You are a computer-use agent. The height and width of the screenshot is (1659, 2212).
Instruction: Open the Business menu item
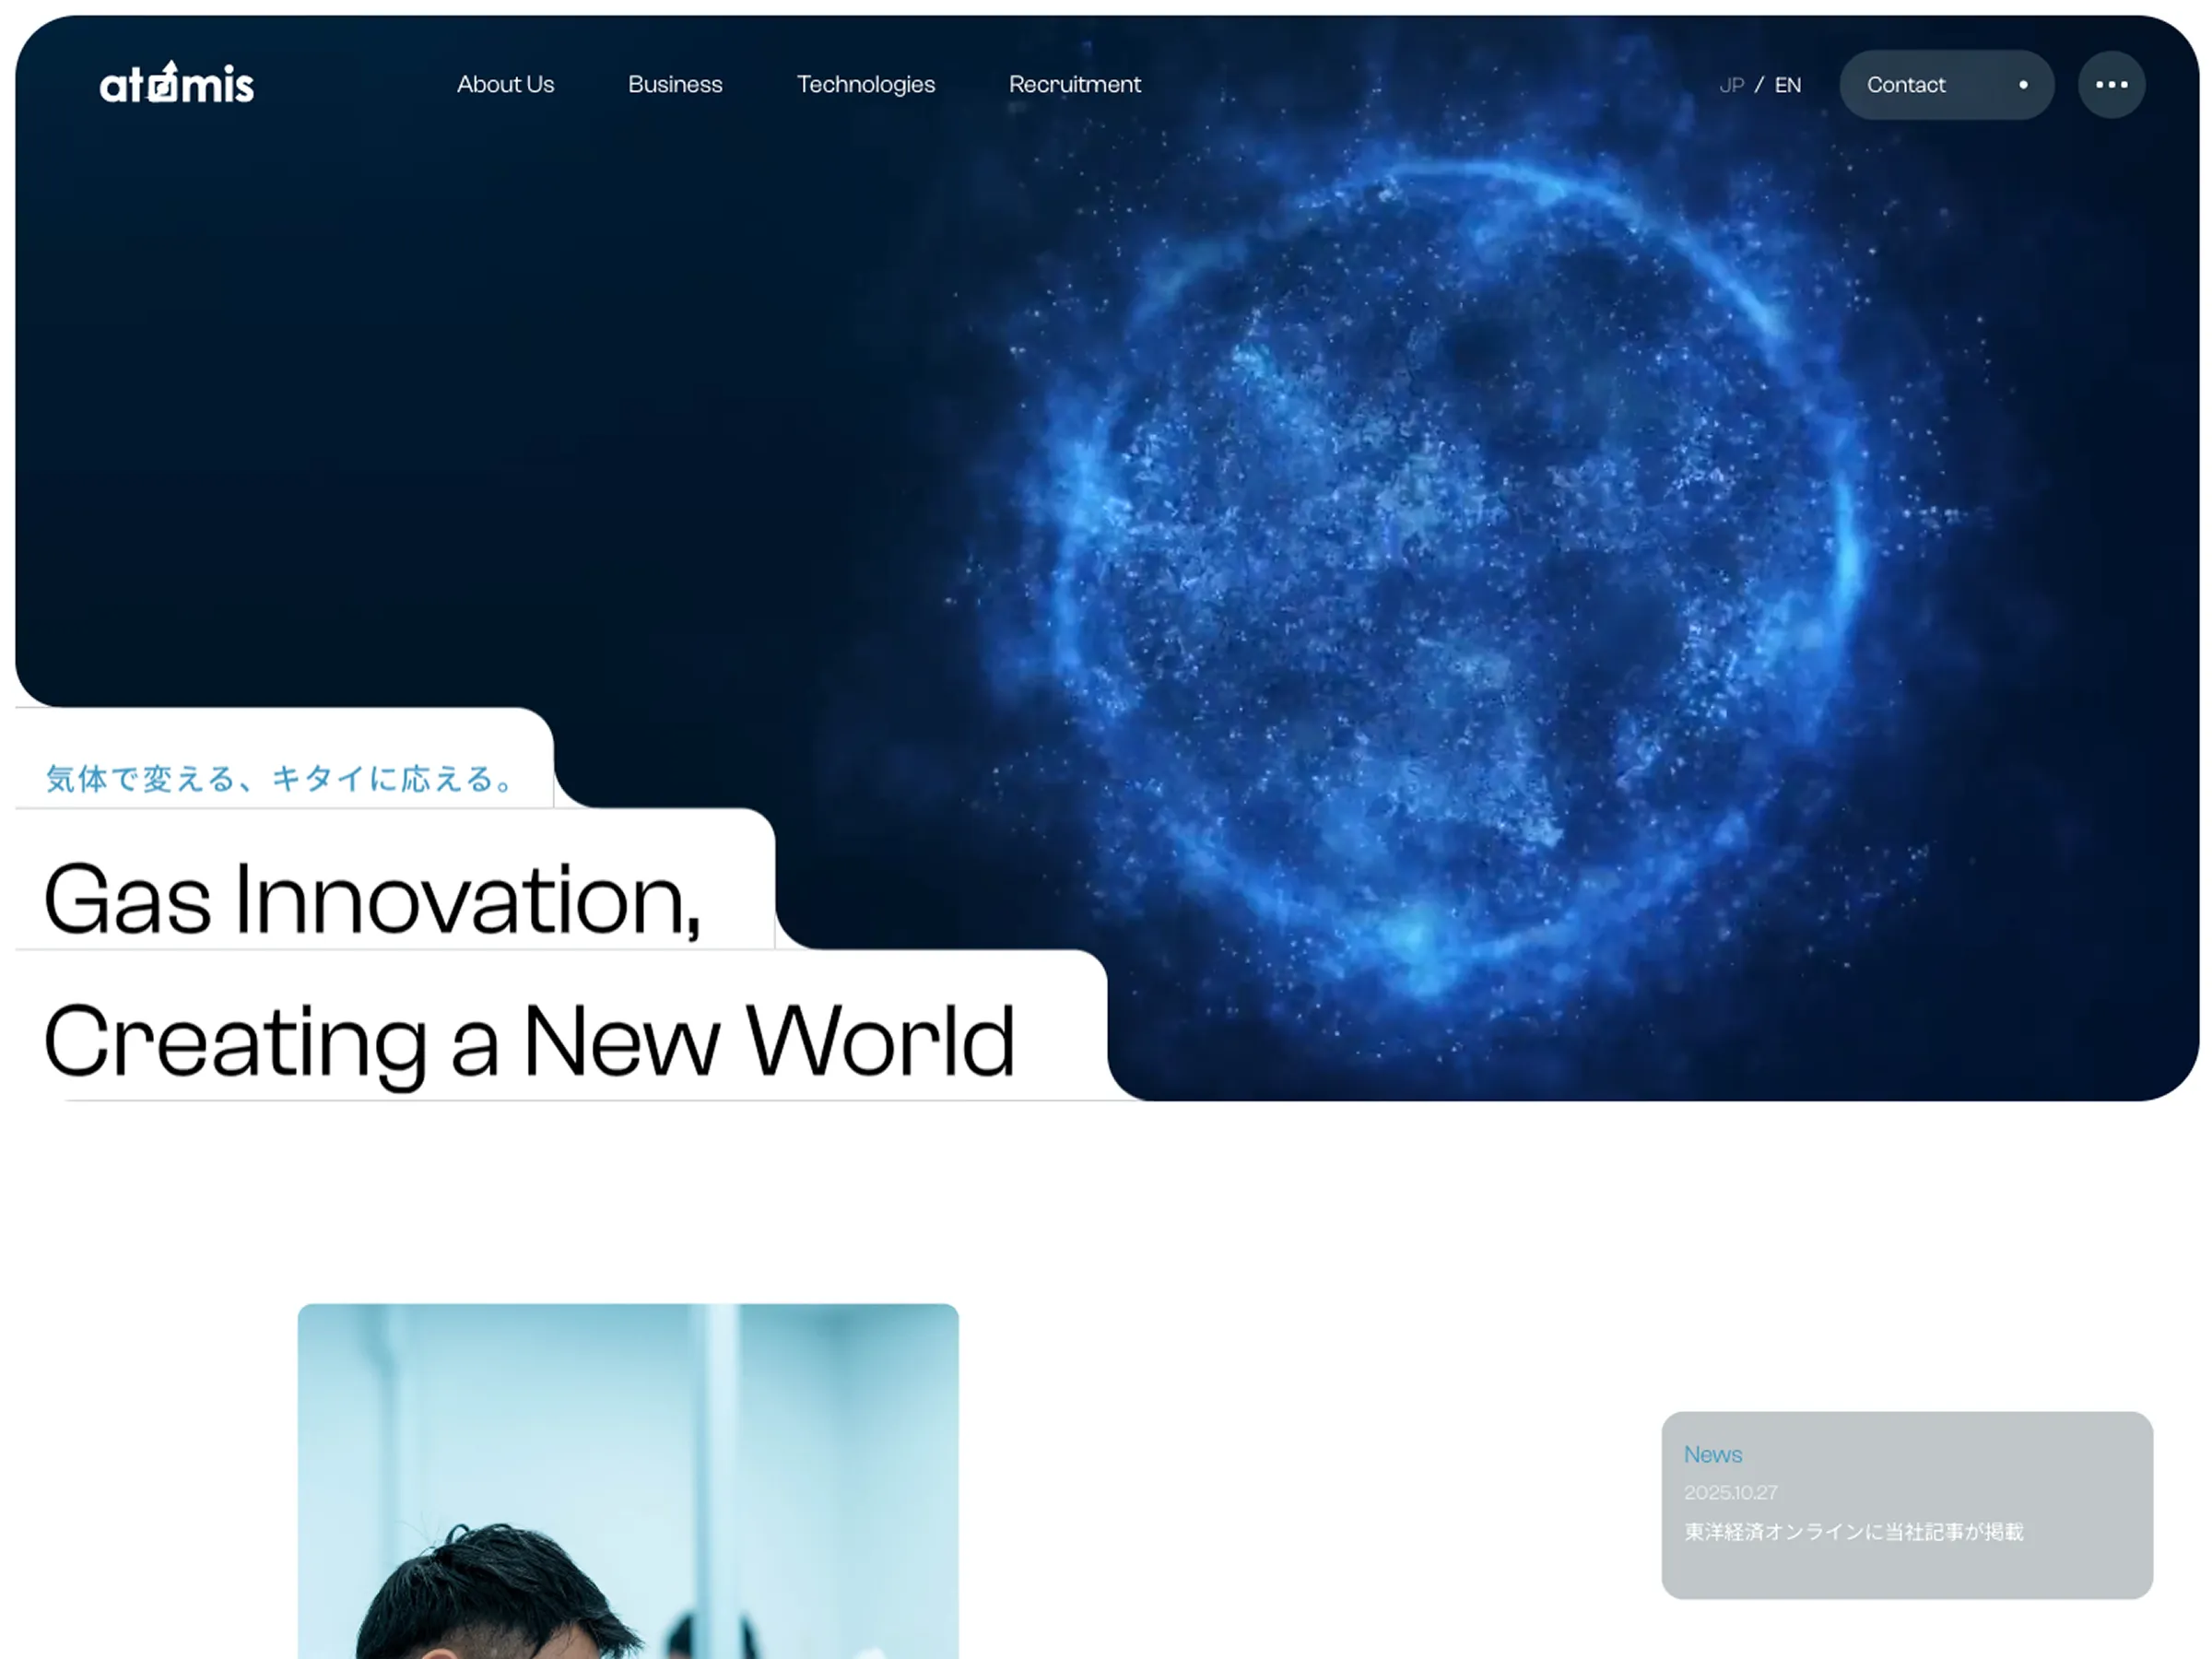[x=675, y=85]
